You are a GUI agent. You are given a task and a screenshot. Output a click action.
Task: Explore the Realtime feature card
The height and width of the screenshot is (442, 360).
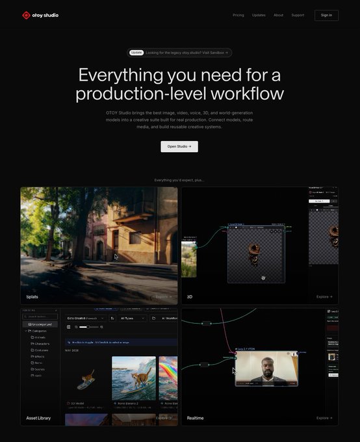pos(324,418)
